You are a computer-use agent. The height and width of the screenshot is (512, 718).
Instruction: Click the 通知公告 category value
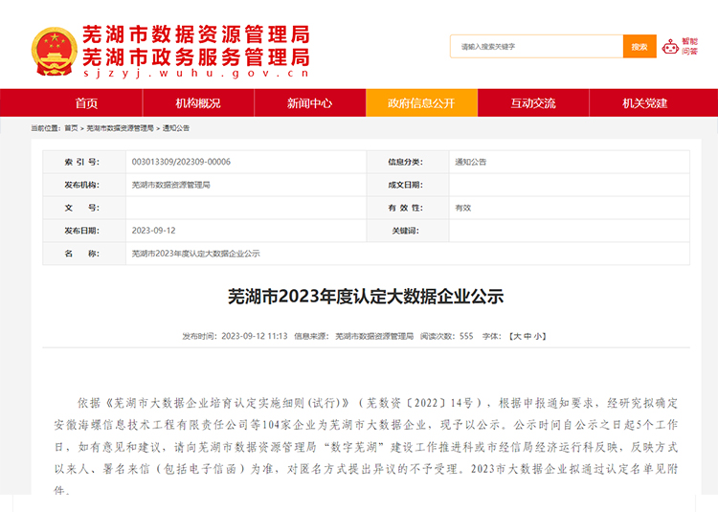click(x=471, y=162)
